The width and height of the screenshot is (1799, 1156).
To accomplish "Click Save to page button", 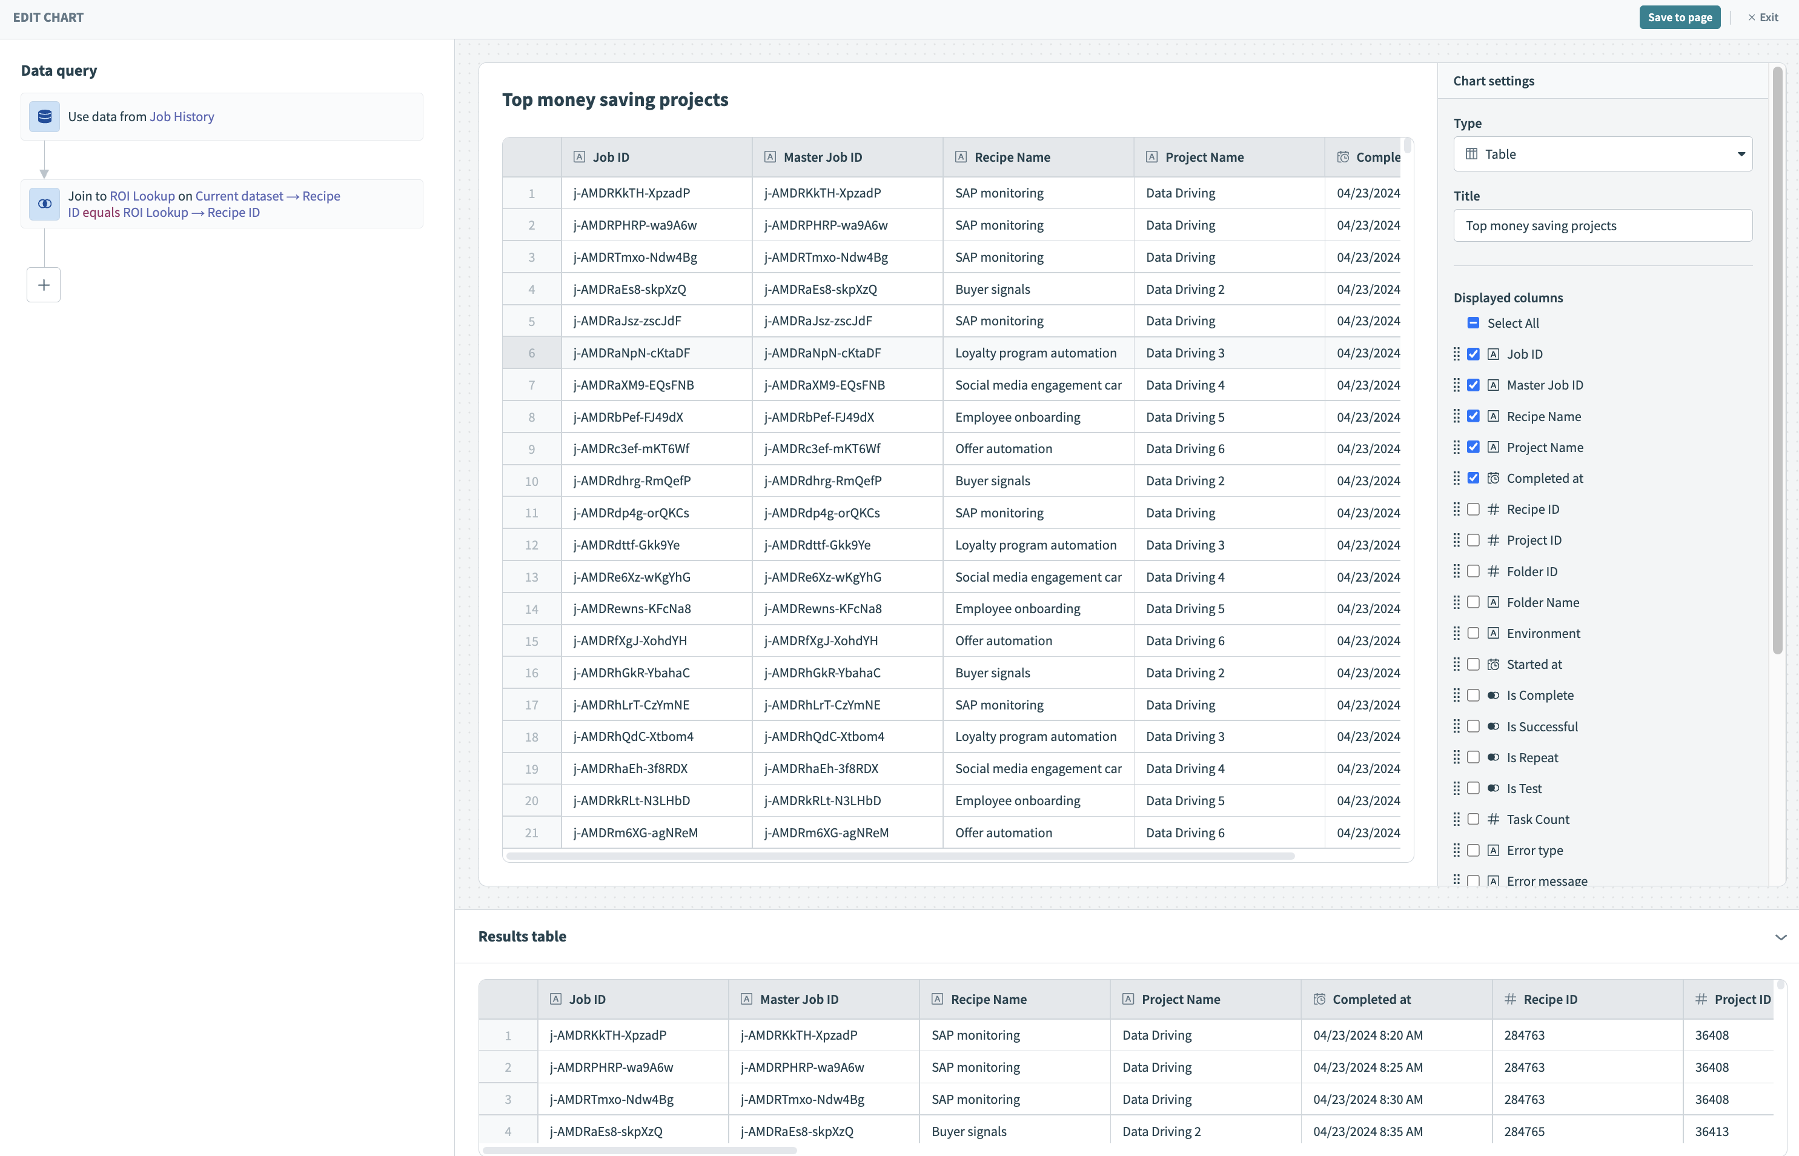I will point(1679,17).
